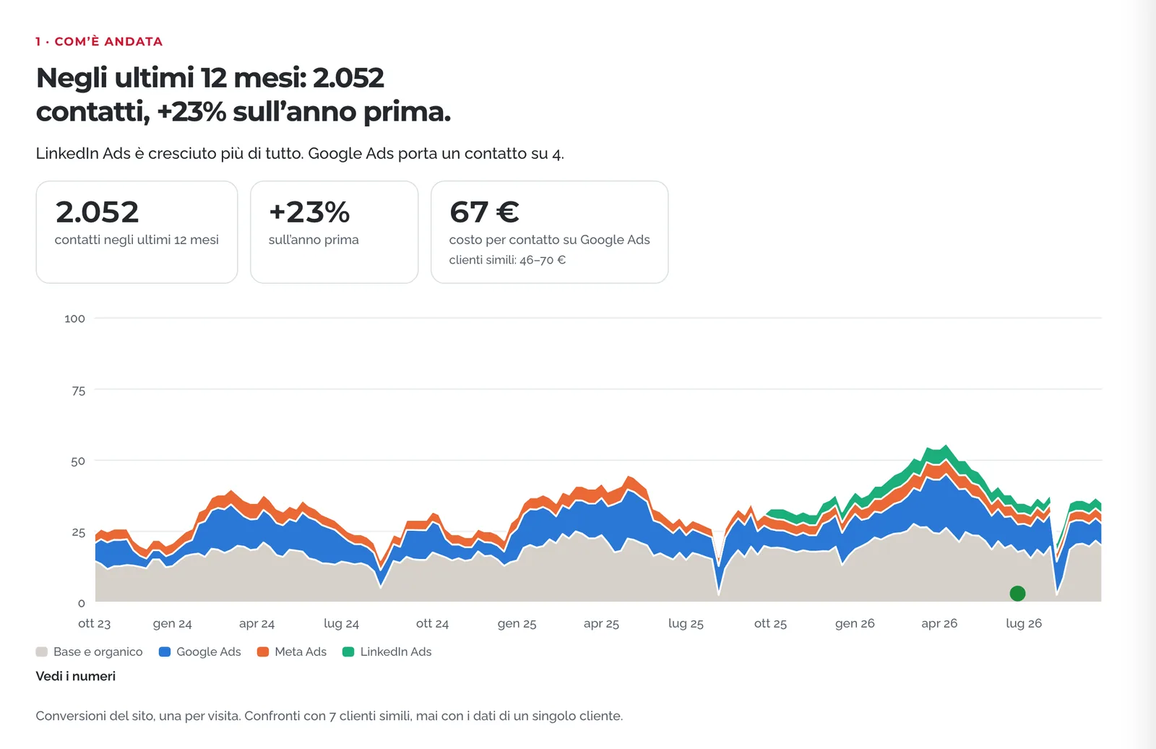The height and width of the screenshot is (749, 1156).
Task: Toggle the Base e organico legend label
Action: (98, 651)
